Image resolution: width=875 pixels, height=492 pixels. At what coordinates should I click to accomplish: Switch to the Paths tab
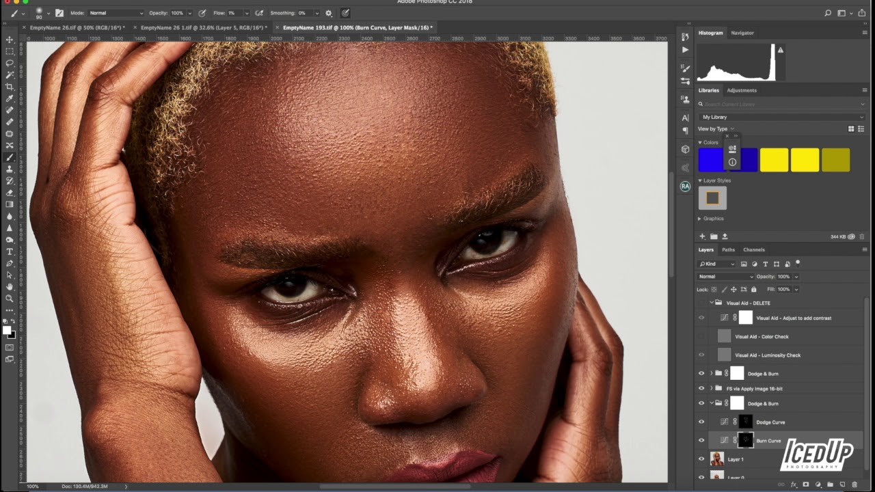point(728,249)
